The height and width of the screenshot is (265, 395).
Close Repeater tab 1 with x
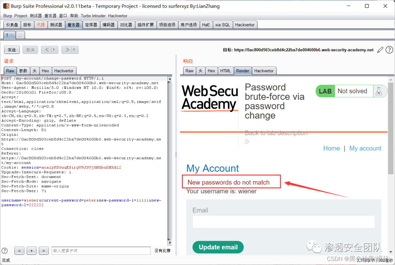(x=12, y=35)
